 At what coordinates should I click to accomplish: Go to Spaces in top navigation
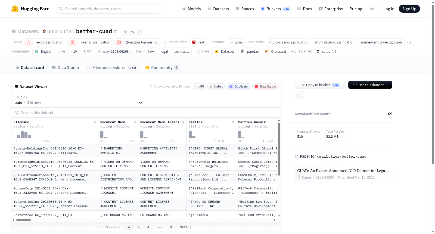click(245, 9)
